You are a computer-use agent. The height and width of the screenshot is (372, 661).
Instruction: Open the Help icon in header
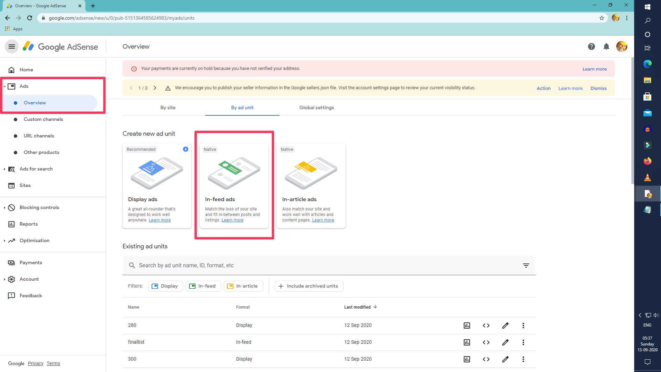[591, 46]
